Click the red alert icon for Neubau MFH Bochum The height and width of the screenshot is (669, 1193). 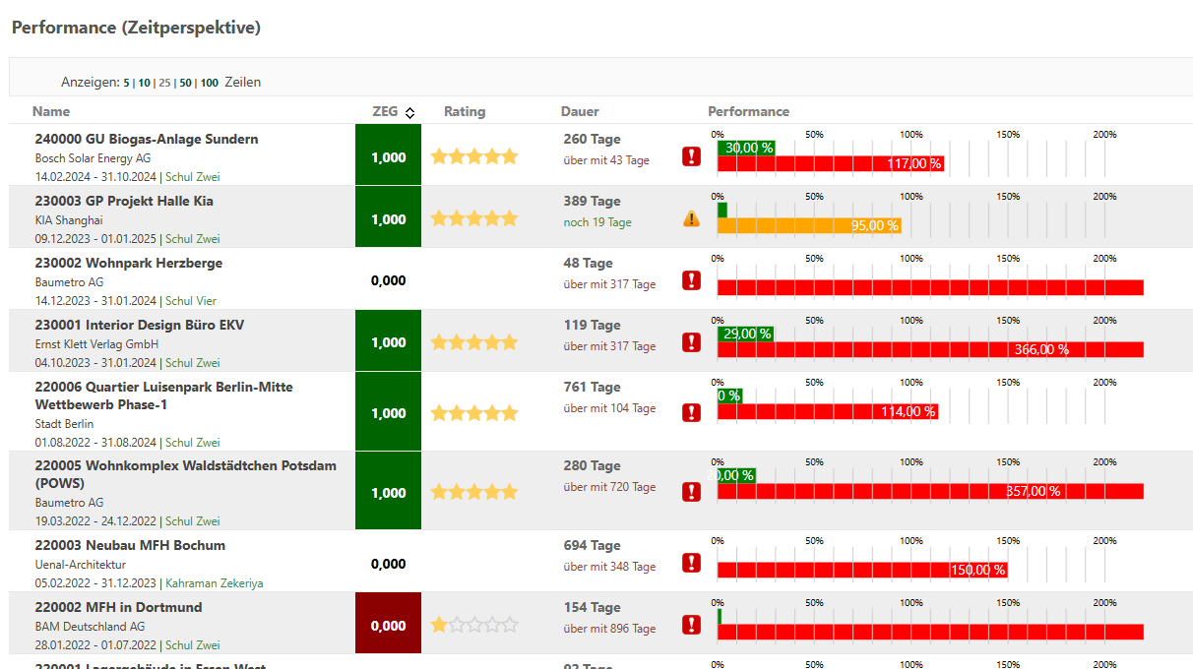tap(691, 563)
